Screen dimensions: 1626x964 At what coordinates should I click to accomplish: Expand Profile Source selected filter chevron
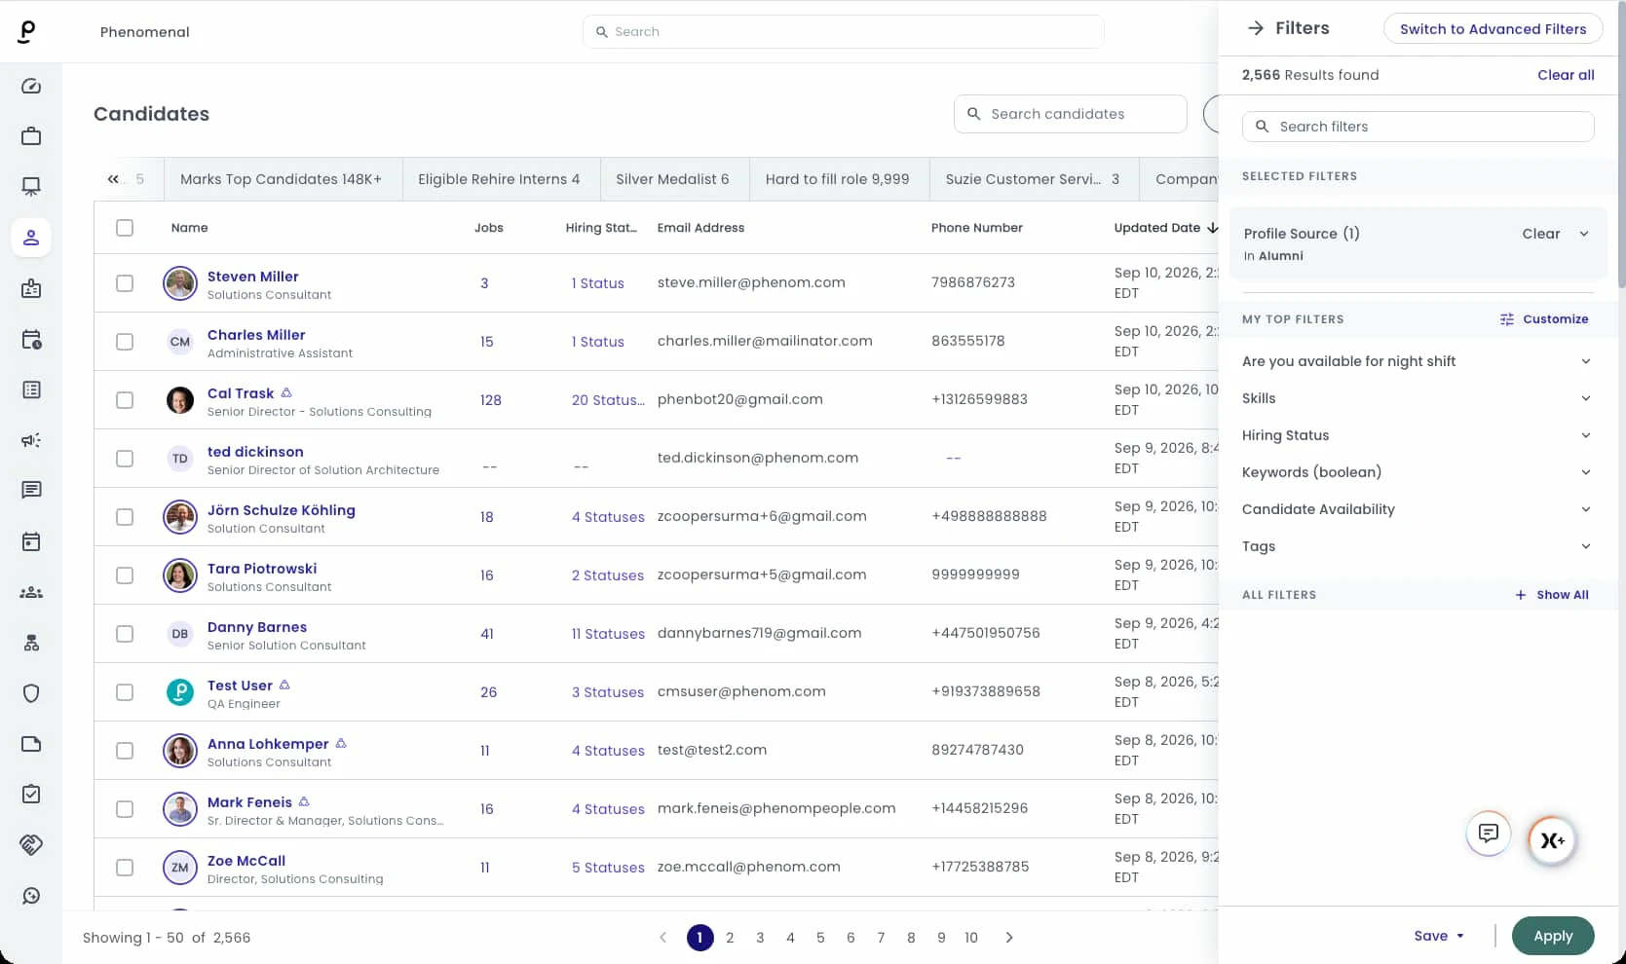click(x=1584, y=234)
